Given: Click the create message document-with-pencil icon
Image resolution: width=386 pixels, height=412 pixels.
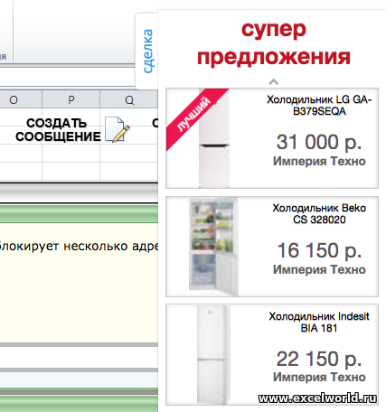Looking at the screenshot, I should click(x=118, y=129).
